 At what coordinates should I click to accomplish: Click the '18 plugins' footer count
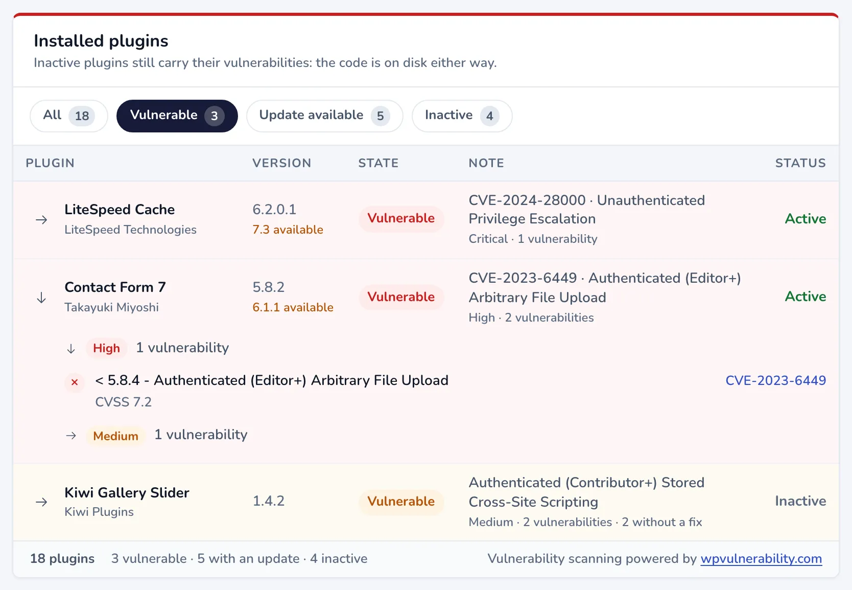click(62, 558)
